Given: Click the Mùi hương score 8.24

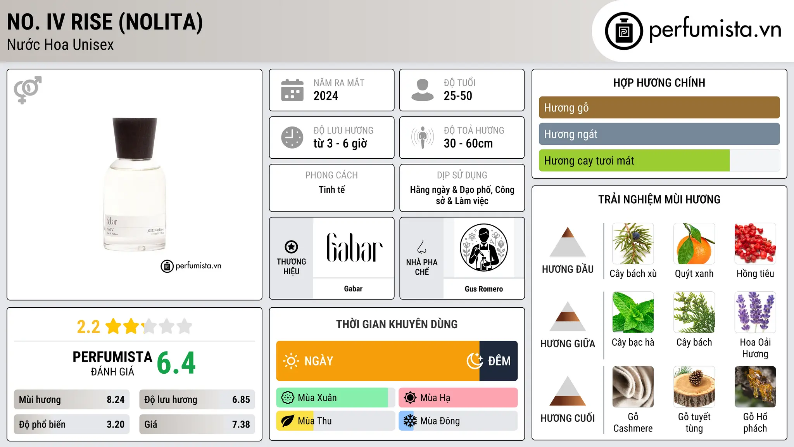Looking at the screenshot, I should 116,400.
